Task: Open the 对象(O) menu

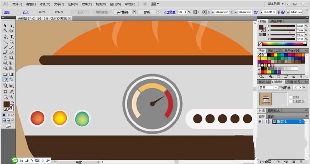Action: click(x=45, y=4)
